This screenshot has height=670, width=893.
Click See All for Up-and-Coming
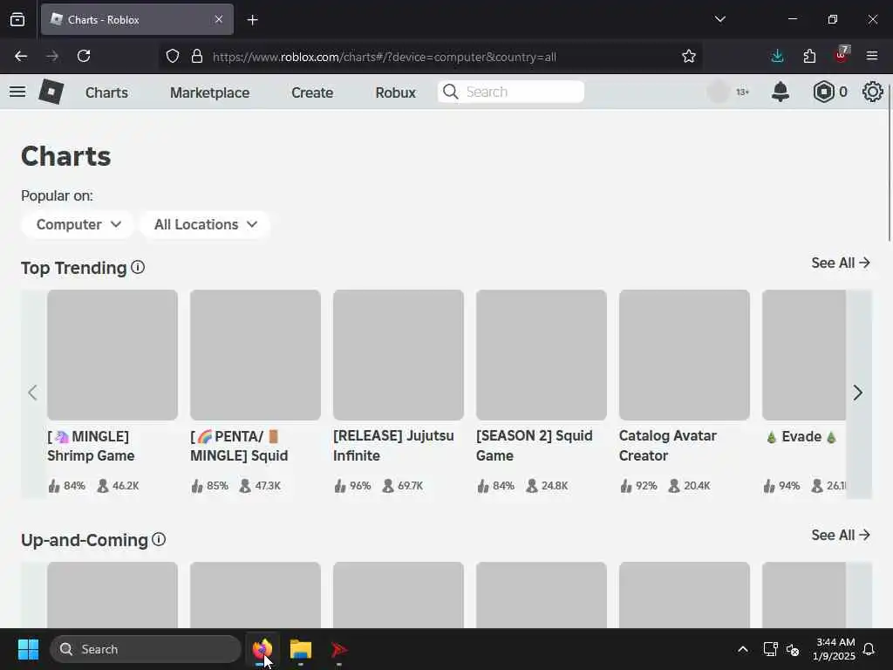[841, 535]
